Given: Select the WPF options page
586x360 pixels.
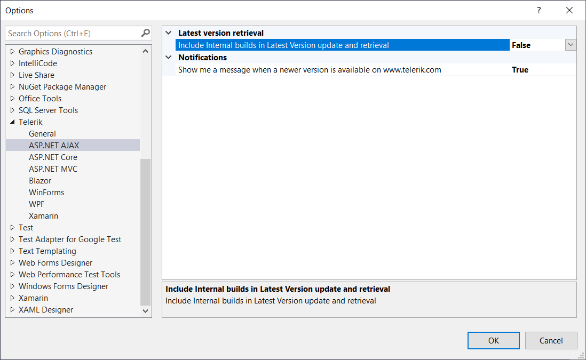Looking at the screenshot, I should coord(37,204).
